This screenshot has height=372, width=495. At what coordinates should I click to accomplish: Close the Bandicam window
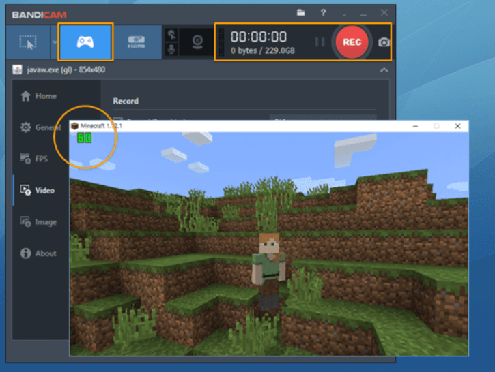point(384,12)
